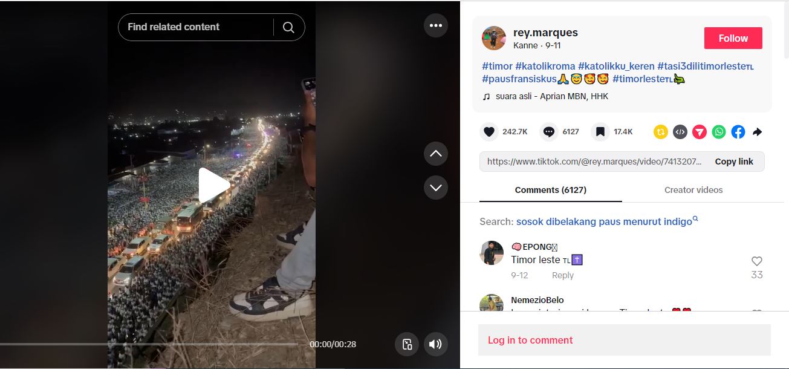This screenshot has height=369, width=789.
Task: Like the EPONG comment
Action: (x=756, y=261)
